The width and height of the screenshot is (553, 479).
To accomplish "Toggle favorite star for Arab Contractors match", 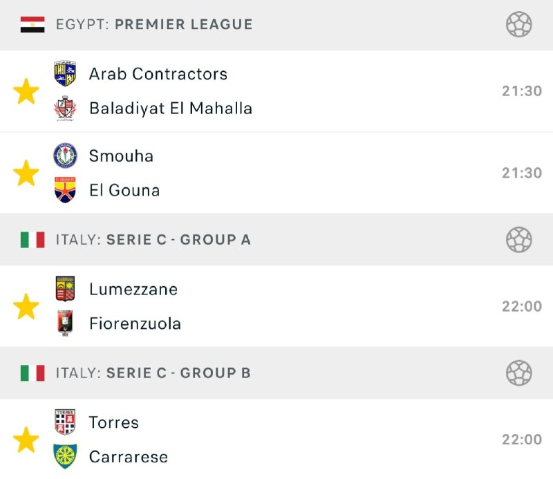I will 26,91.
